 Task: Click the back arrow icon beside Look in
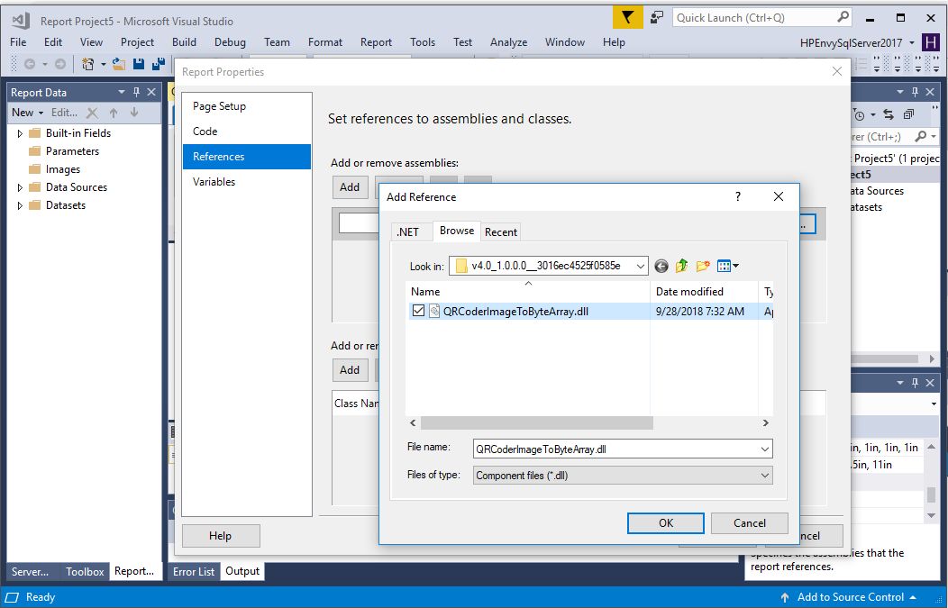coord(661,266)
